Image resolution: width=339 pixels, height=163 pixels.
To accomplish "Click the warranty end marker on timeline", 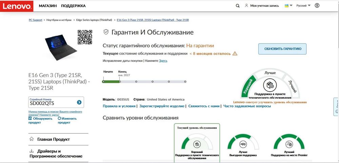I will pos(120,81).
